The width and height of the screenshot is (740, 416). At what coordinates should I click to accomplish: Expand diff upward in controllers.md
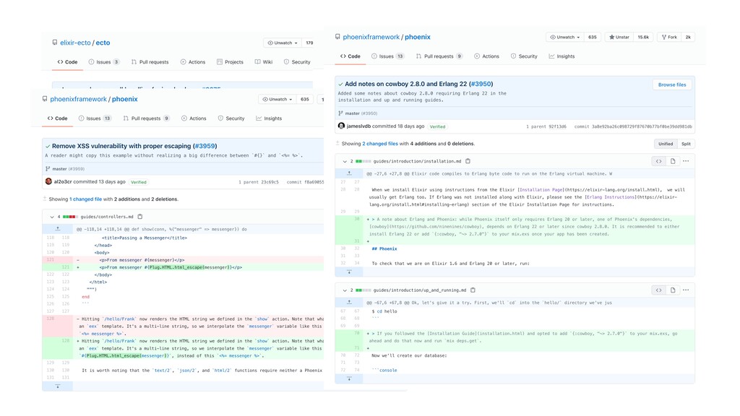pyautogui.click(x=58, y=229)
